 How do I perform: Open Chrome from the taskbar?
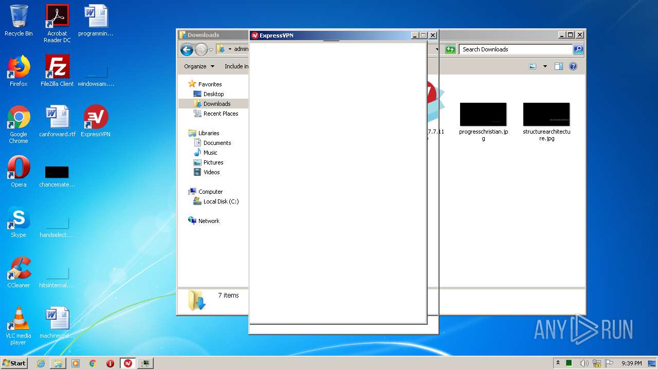[93, 363]
